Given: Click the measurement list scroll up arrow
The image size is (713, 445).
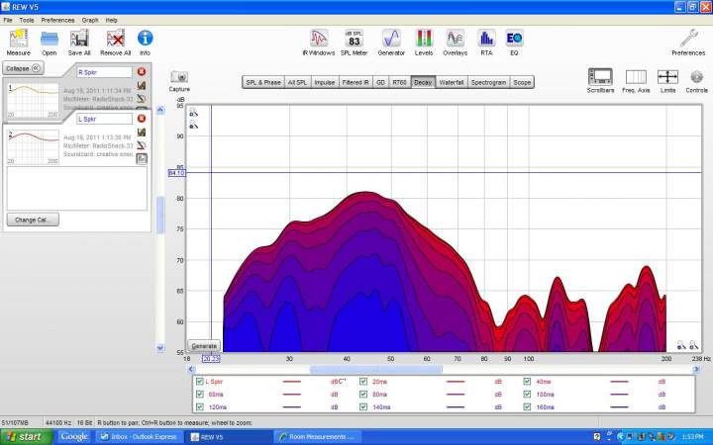Looking at the screenshot, I should point(160,110).
